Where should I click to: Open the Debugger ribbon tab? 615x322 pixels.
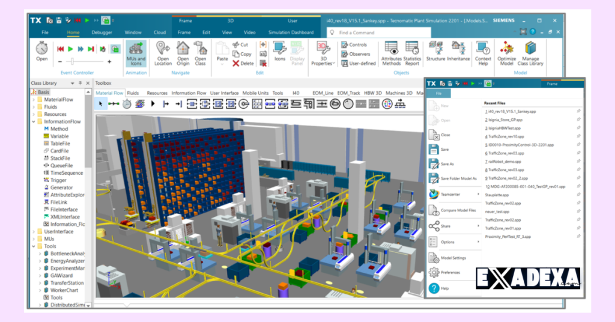click(101, 32)
